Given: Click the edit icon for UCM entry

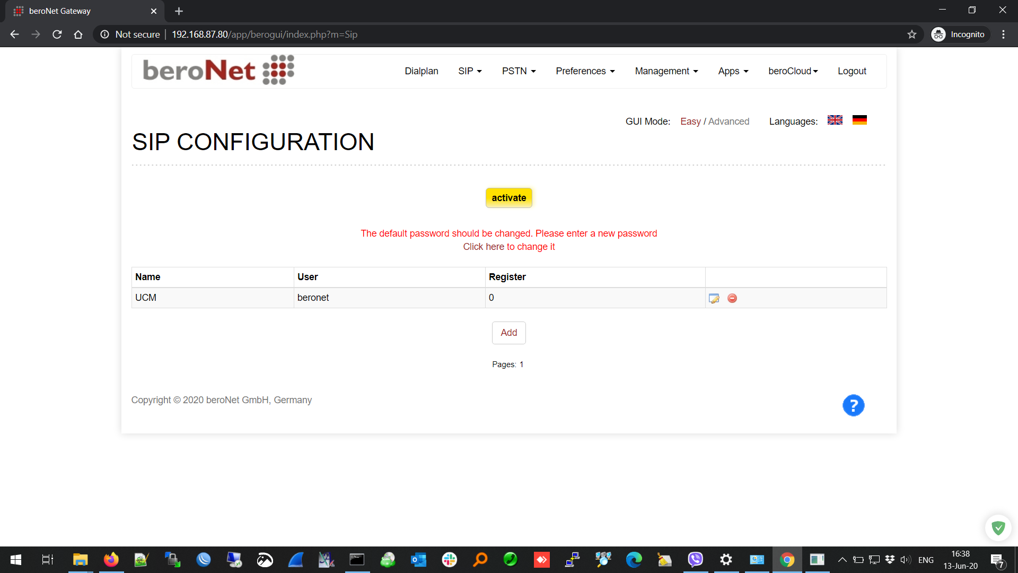Looking at the screenshot, I should tap(714, 298).
